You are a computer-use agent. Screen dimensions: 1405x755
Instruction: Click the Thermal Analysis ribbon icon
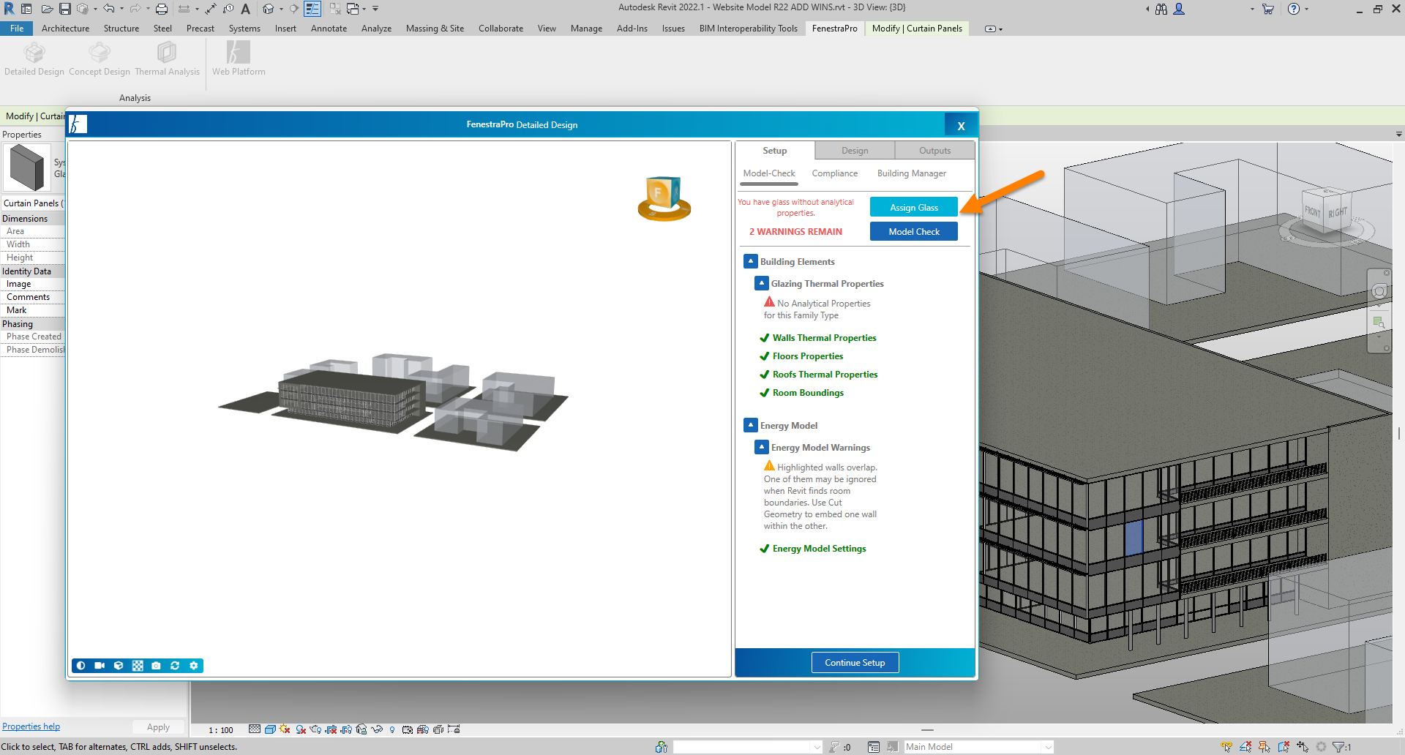click(x=167, y=59)
